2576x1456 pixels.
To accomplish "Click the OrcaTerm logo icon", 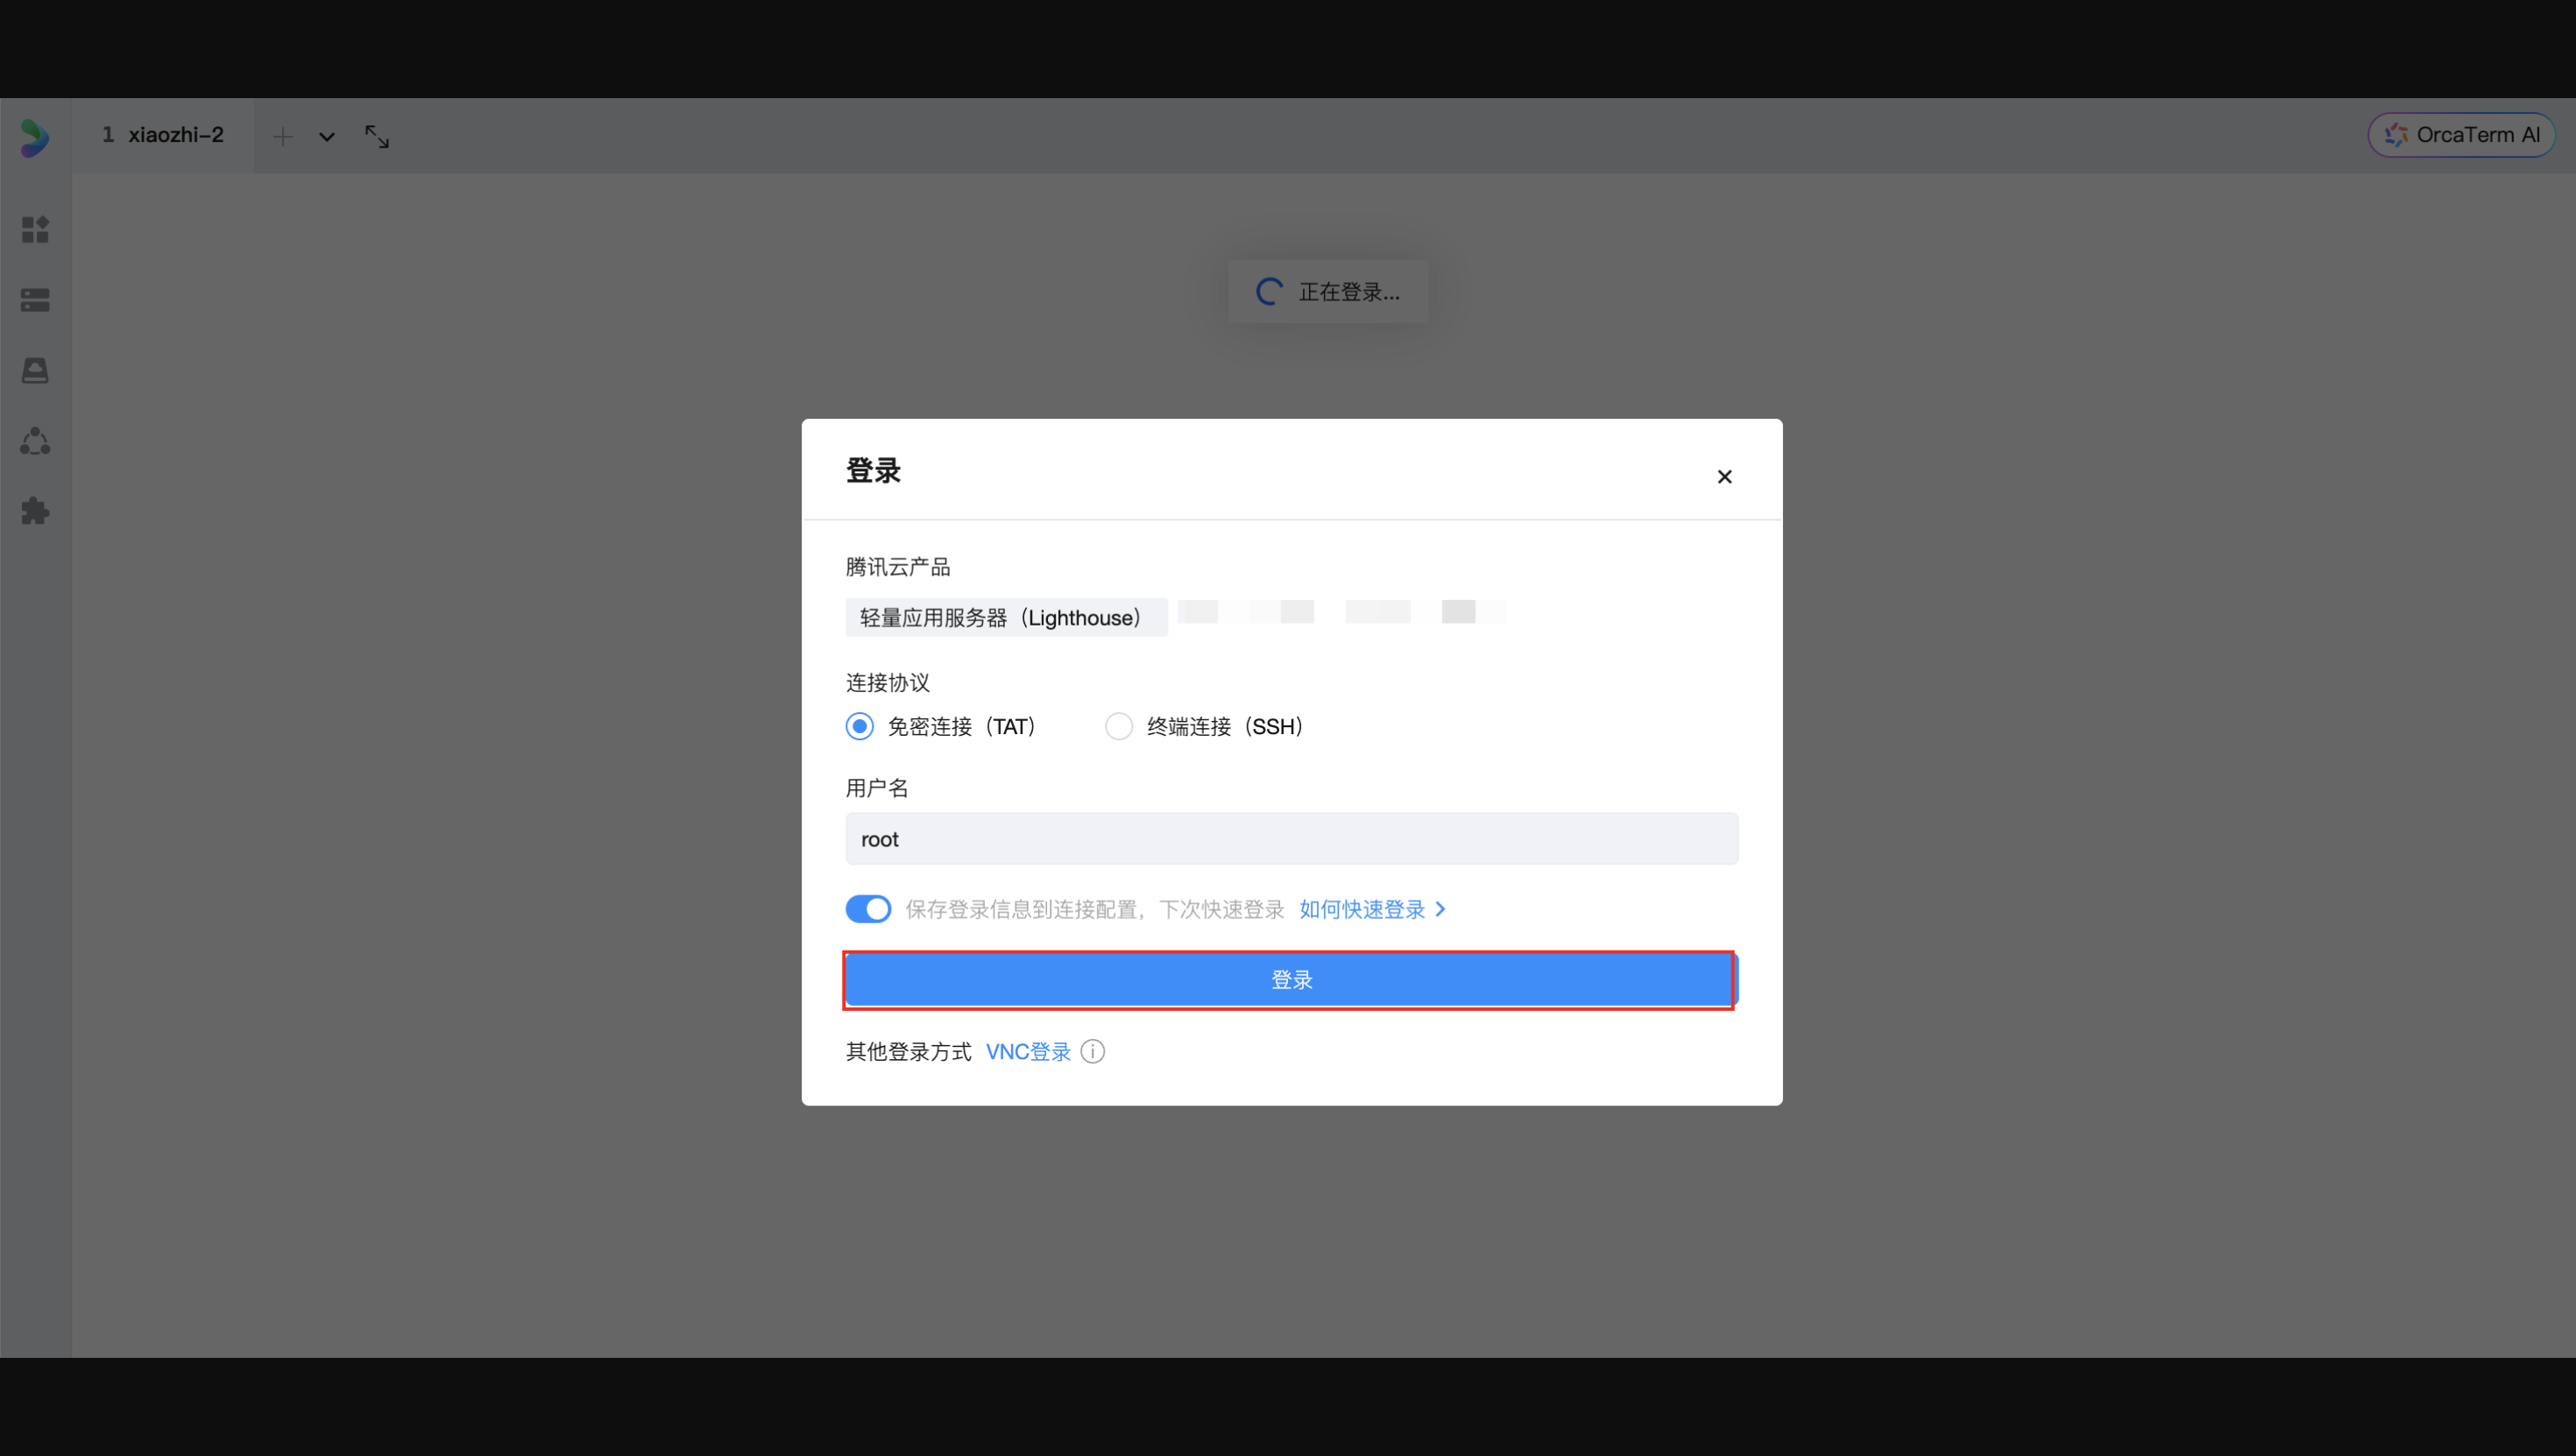I will click(x=35, y=137).
